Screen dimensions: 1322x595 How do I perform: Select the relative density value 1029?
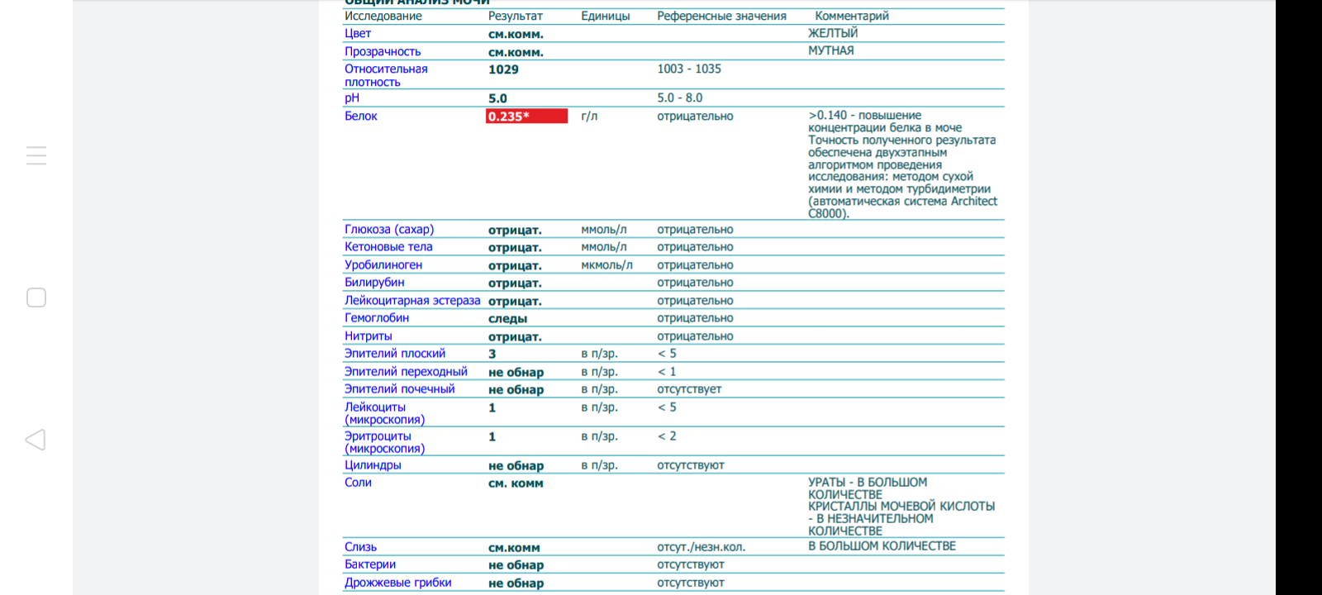tap(503, 69)
